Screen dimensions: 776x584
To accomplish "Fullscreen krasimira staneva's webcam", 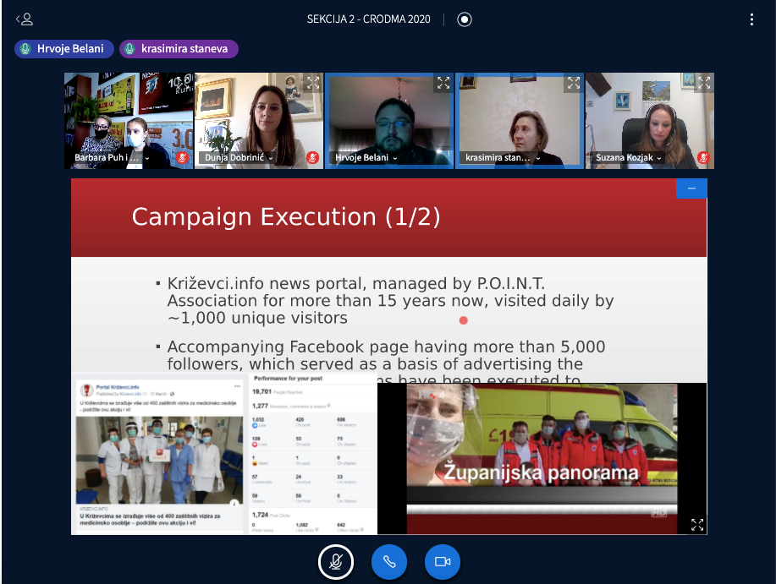I will click(574, 83).
